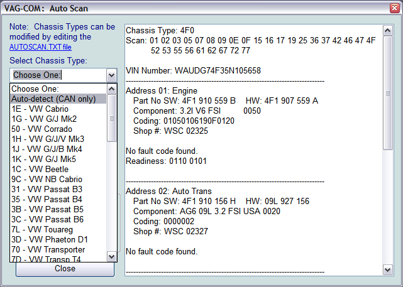This screenshot has height=287, width=403.
Task: Pick 1H - VW G/J/V Mk3 entry
Action: [58, 139]
